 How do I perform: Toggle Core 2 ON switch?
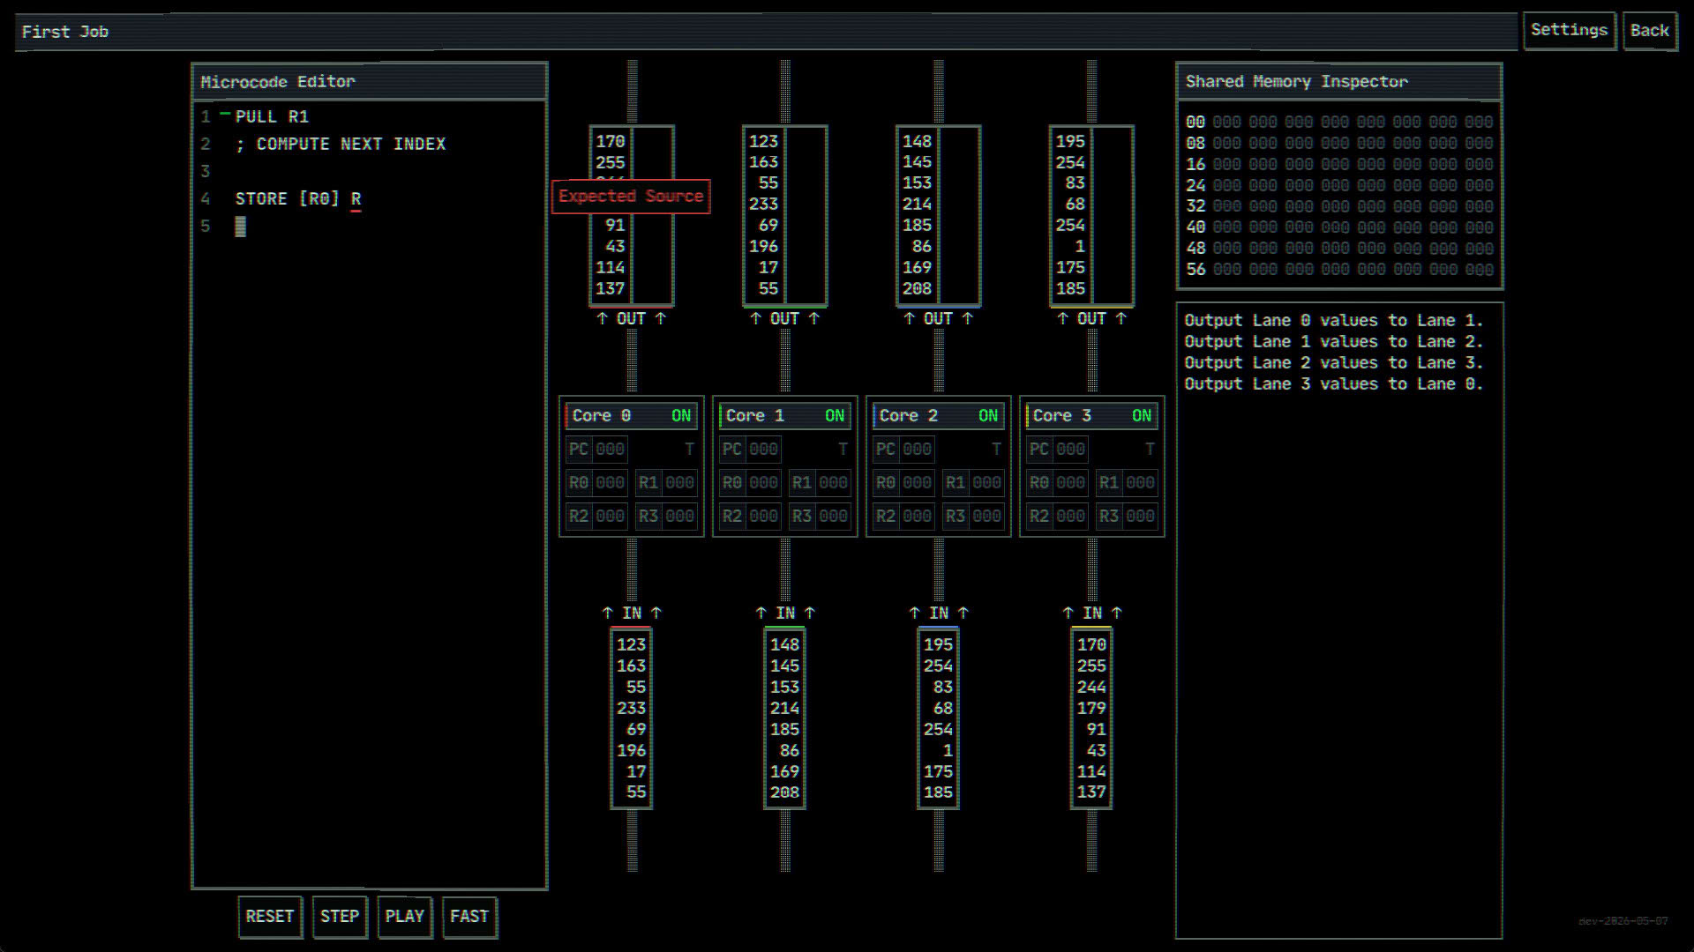click(x=988, y=415)
